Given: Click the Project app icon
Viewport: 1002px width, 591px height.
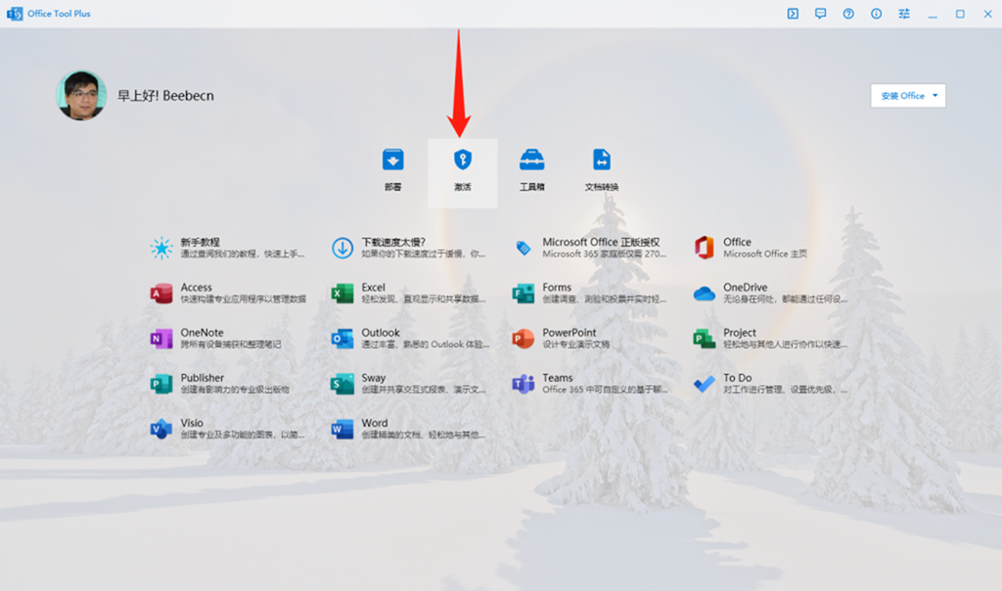Looking at the screenshot, I should (x=705, y=339).
